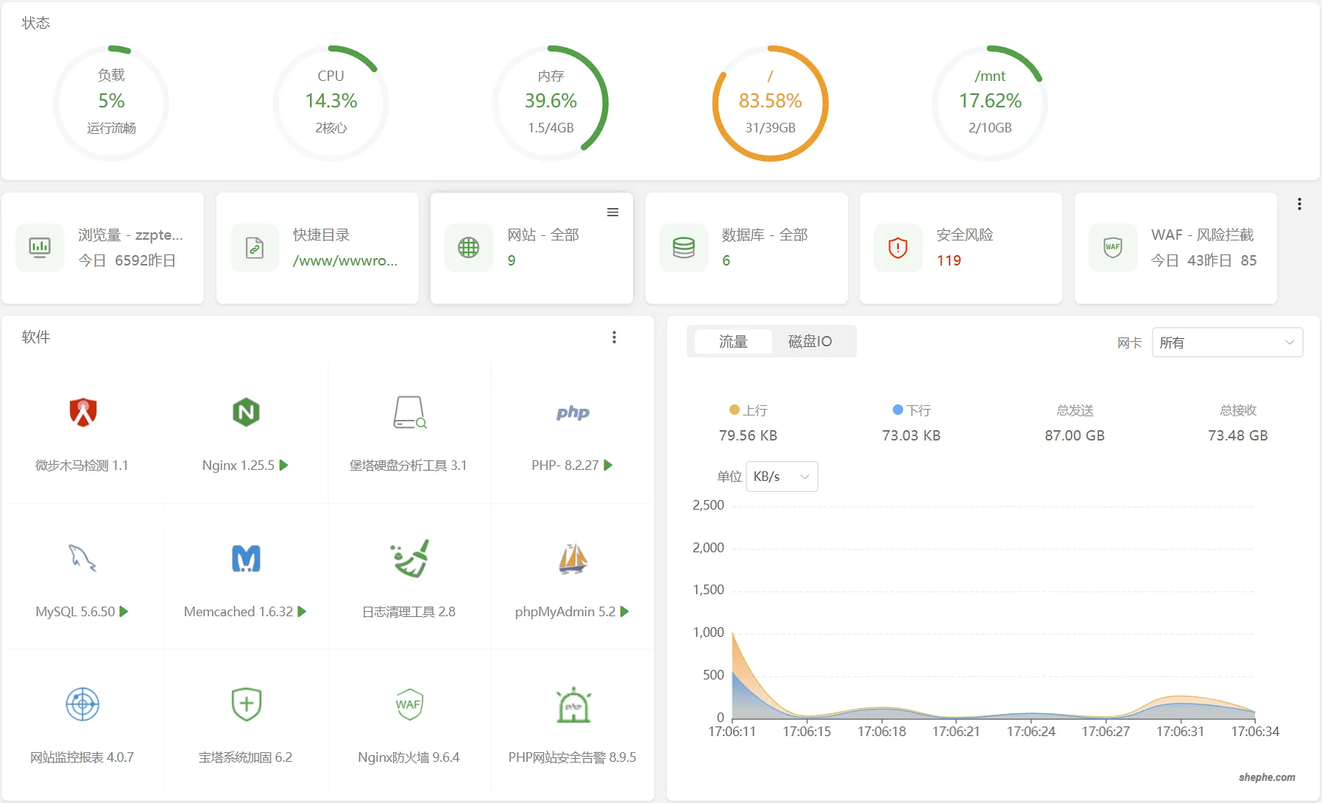Open the website monitoring report icon

pos(82,704)
